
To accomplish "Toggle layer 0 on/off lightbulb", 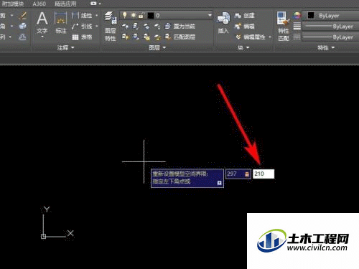I will pos(124,15).
